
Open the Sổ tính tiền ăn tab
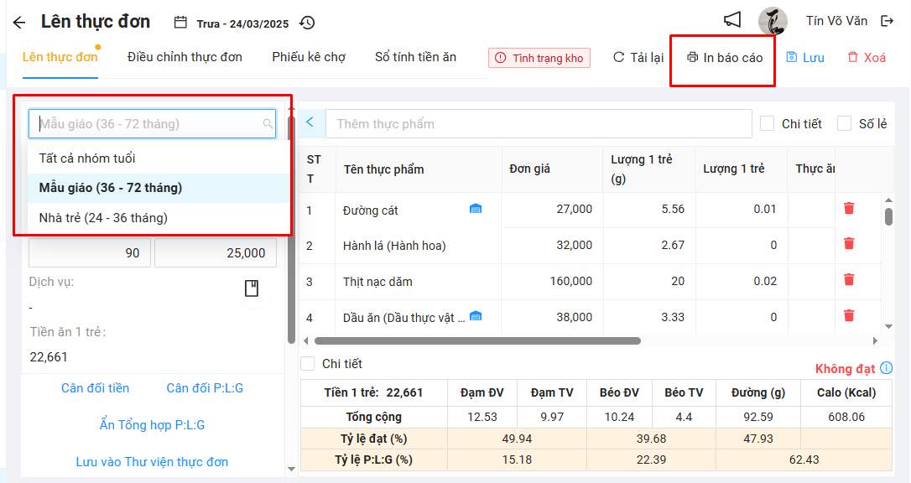coord(415,57)
